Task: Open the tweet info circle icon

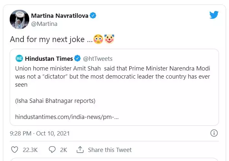Action: pos(214,133)
